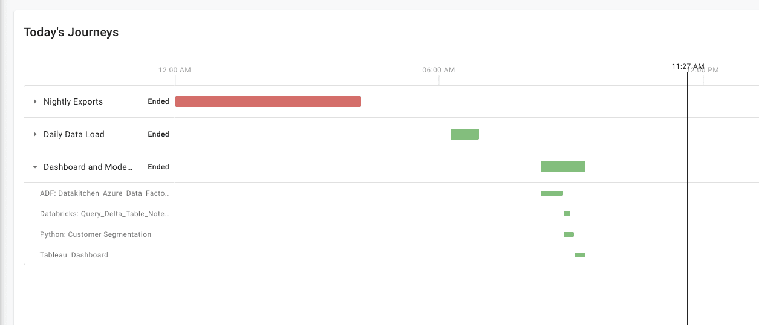Click the 11:27 AM current time marker
This screenshot has height=325, width=759.
click(x=688, y=66)
